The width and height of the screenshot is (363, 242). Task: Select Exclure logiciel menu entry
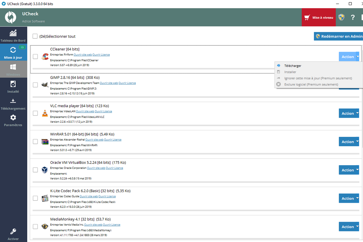click(x=319, y=84)
